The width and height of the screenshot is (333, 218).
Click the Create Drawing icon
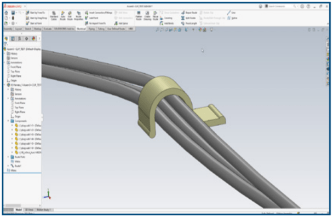coord(147,16)
